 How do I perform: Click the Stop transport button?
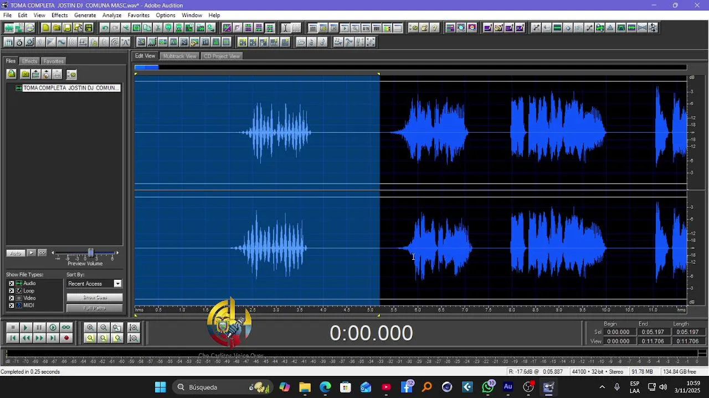pos(12,327)
